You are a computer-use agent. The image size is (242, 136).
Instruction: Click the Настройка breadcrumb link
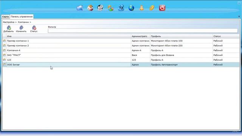click(x=8, y=22)
